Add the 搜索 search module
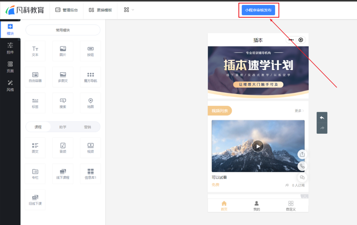Image resolution: width=357 pixels, height=225 pixels. [x=63, y=103]
